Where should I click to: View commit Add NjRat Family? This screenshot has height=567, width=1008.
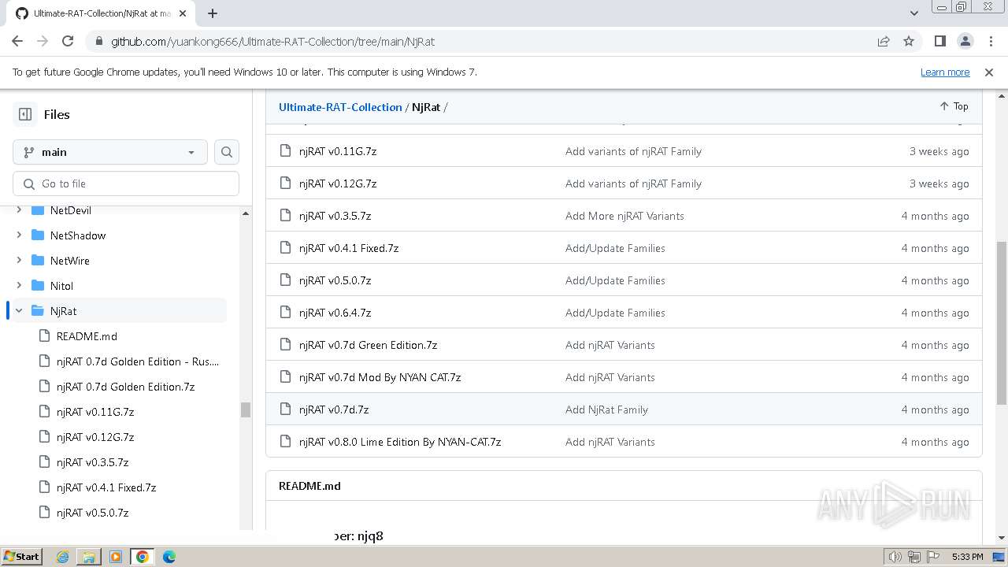(x=606, y=409)
